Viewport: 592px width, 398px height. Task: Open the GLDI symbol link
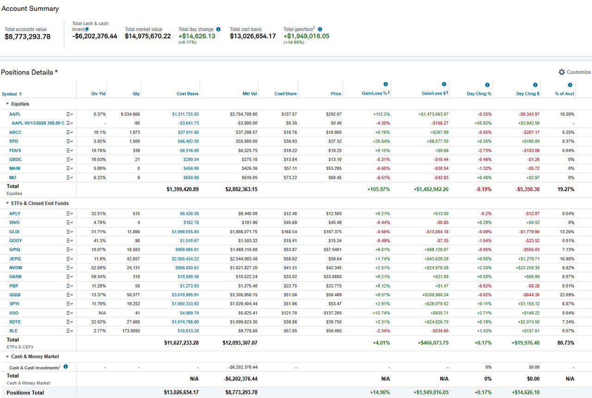tap(15, 231)
